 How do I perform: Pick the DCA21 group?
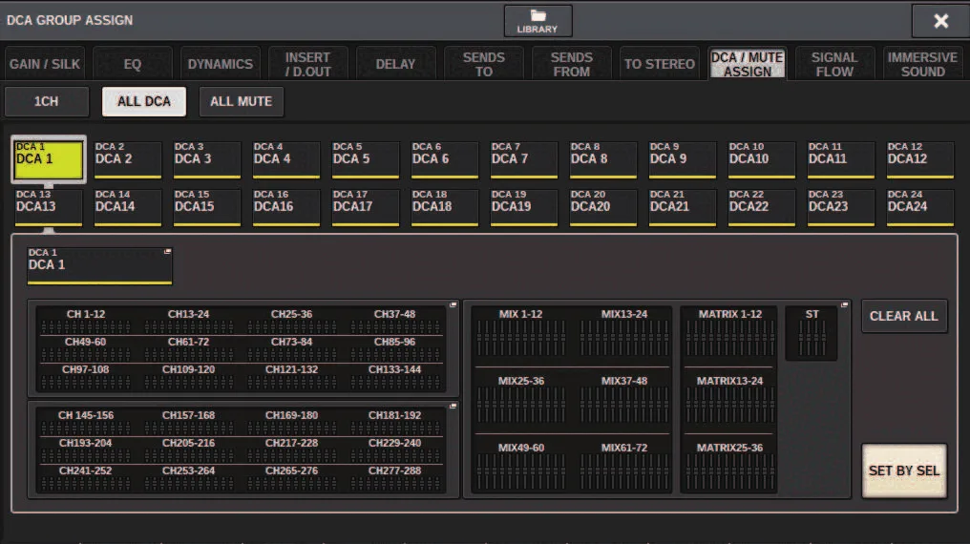pos(682,207)
